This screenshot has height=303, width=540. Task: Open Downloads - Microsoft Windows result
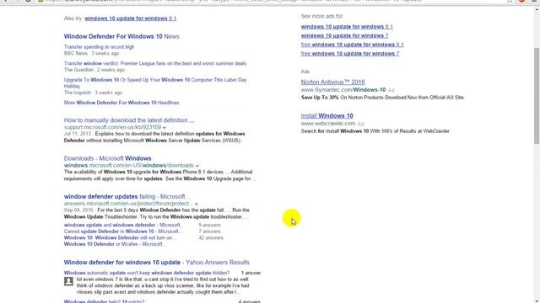(x=107, y=158)
